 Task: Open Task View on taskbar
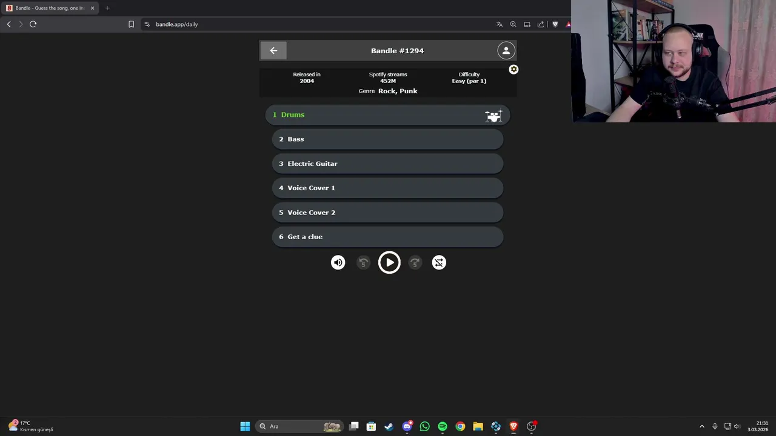pyautogui.click(x=354, y=426)
